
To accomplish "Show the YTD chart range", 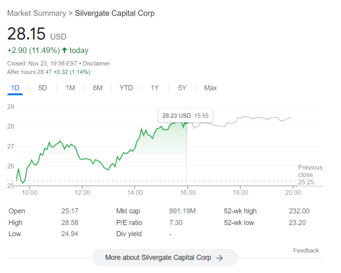I will click(126, 88).
